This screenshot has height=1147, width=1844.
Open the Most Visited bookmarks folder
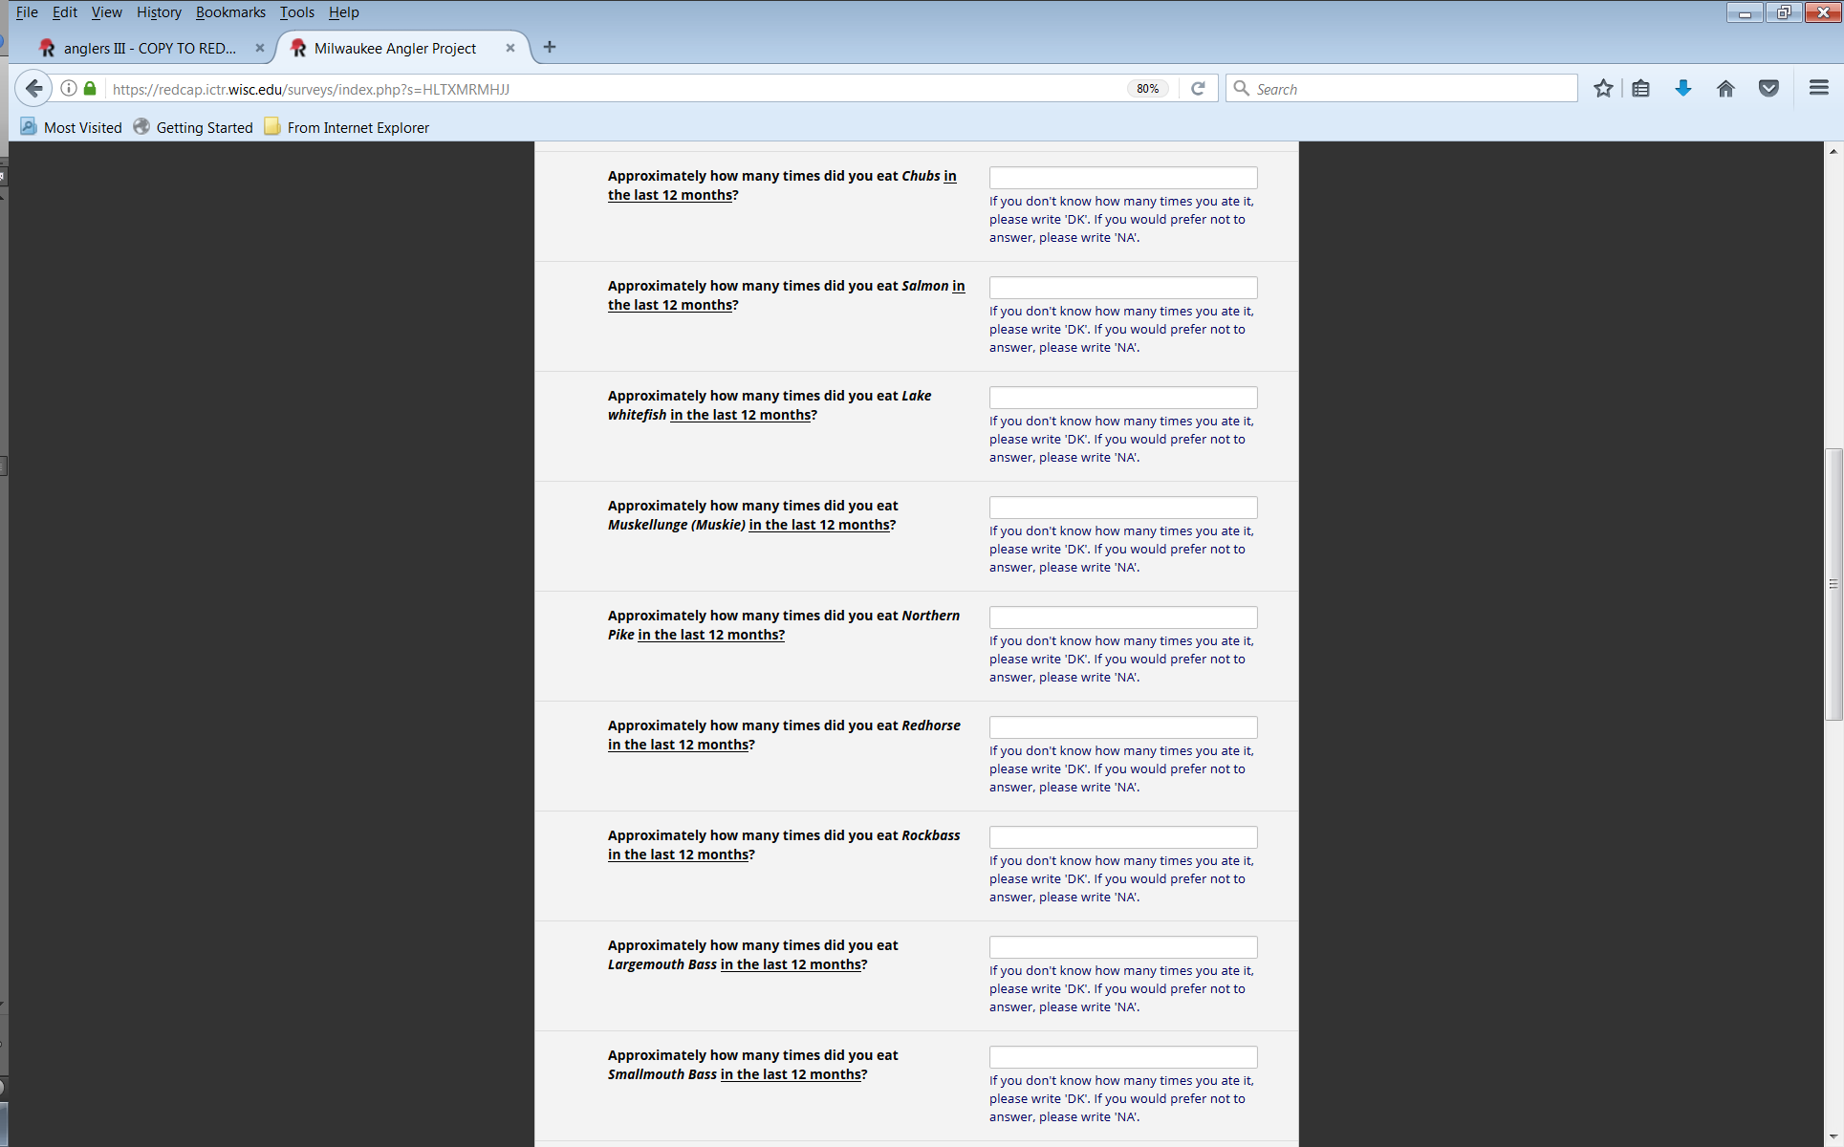coord(72,127)
